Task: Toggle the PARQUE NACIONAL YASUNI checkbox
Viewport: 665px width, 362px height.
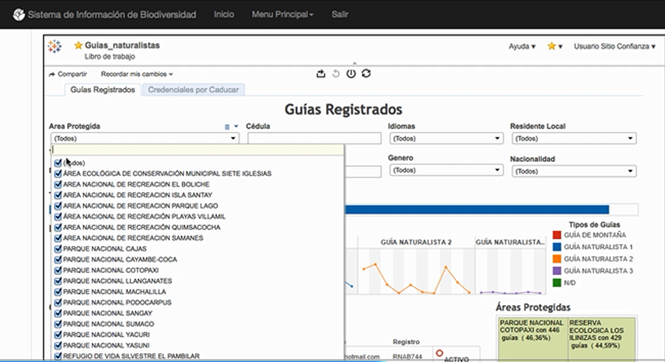Action: tap(58, 345)
